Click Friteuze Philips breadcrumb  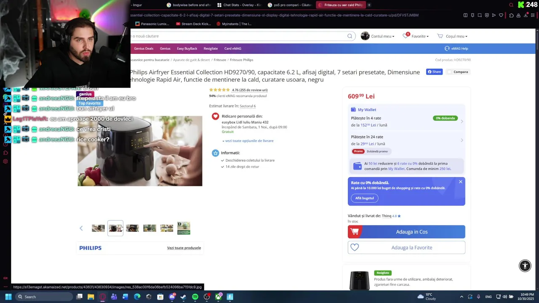tap(241, 60)
